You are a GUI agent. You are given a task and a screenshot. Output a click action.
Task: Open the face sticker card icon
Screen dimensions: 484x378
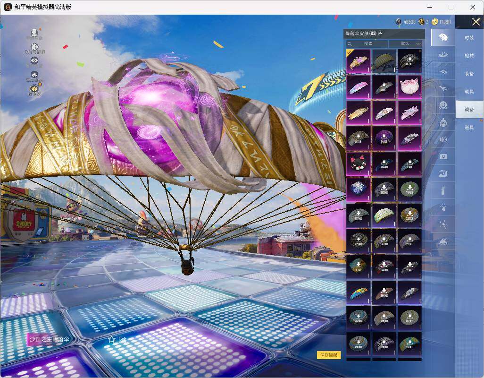point(443,156)
